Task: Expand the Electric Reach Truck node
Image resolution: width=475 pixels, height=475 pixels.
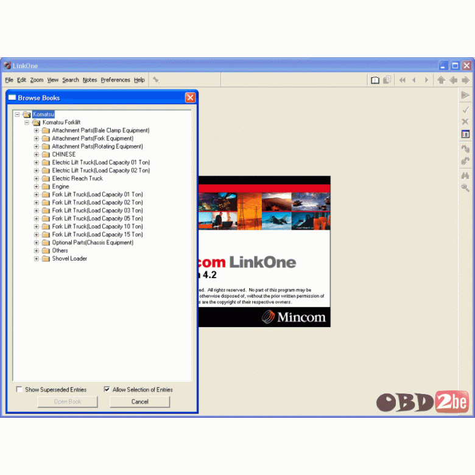Action: [x=37, y=178]
